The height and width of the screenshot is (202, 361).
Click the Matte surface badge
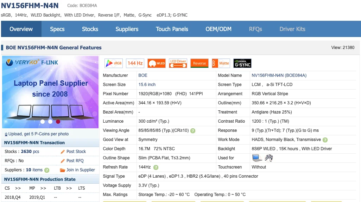pos(221,63)
